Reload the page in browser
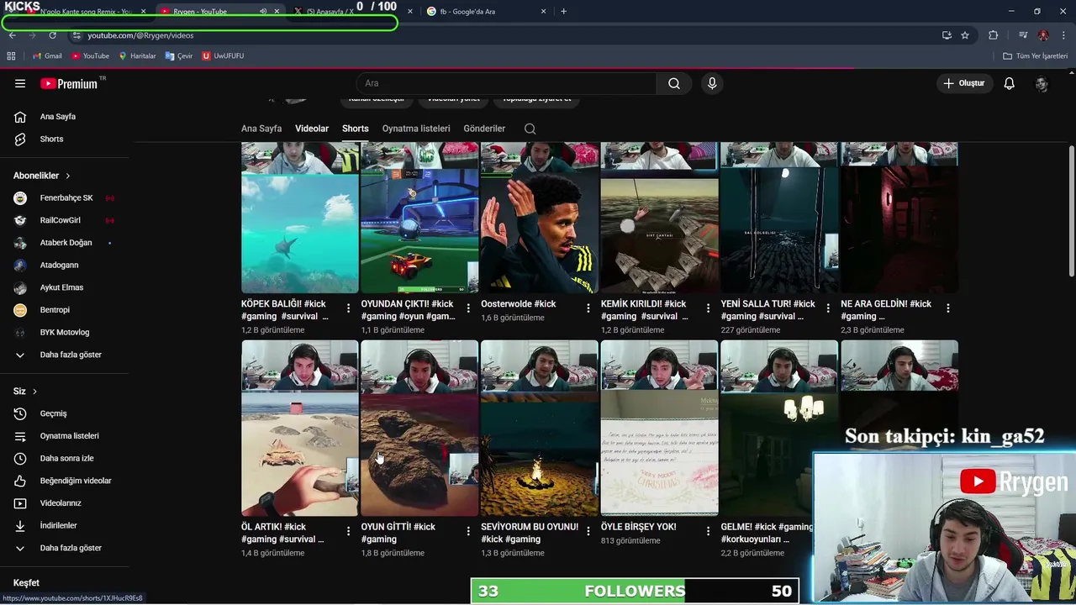 pyautogui.click(x=52, y=35)
